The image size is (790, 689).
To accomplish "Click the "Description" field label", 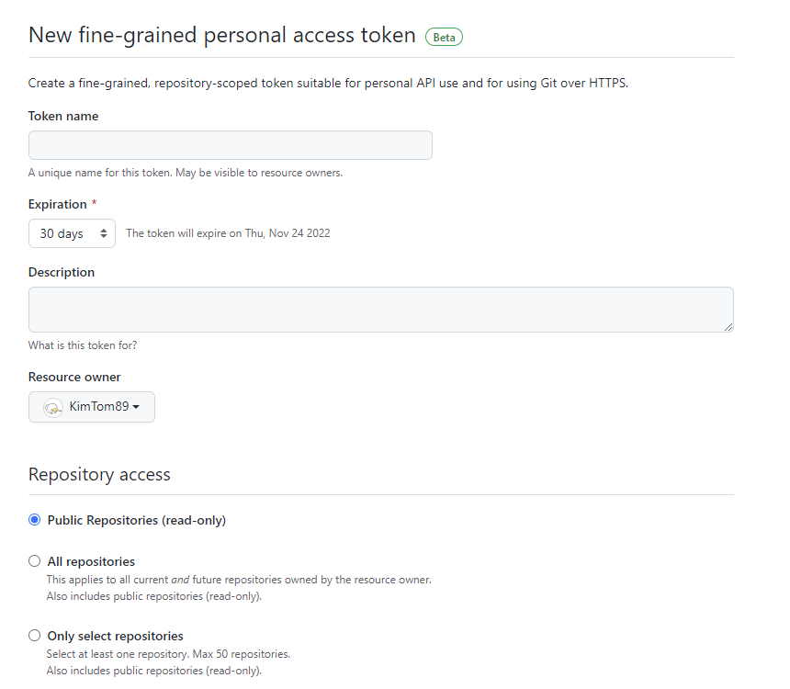I will point(62,272).
